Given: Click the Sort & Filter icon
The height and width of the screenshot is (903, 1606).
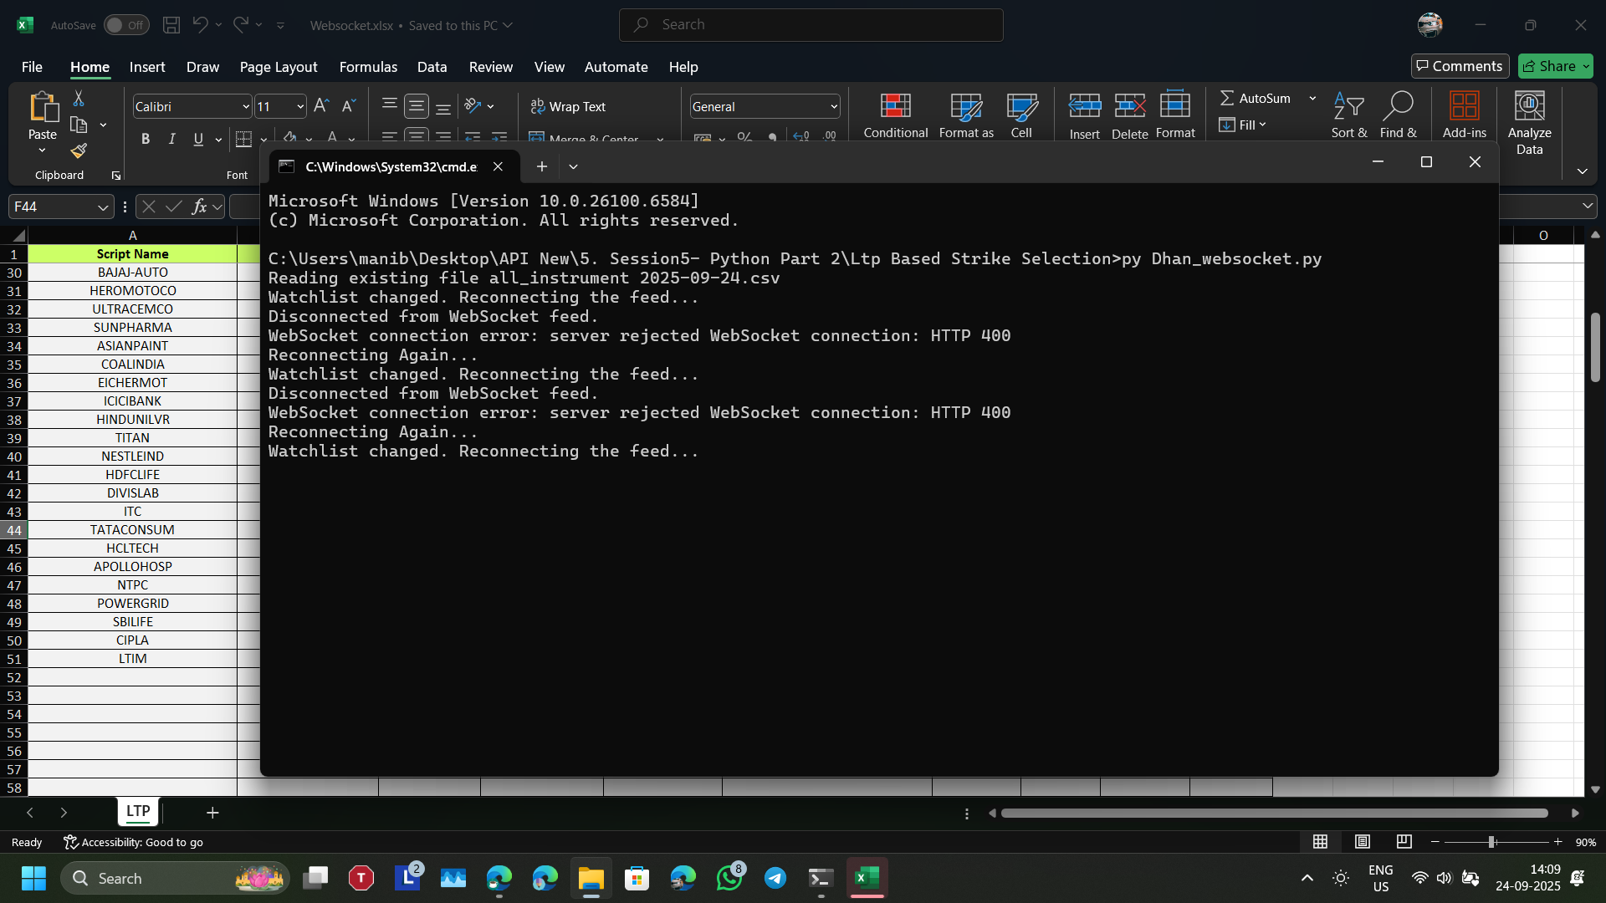Looking at the screenshot, I should tap(1348, 115).
